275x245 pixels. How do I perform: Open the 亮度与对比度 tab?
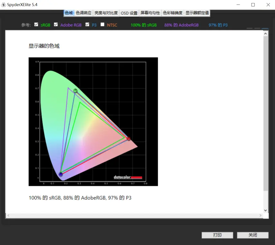[x=106, y=13]
